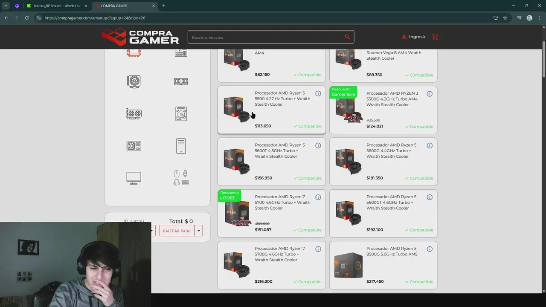Screen dimensions: 546x307
Task: Click the page vertical scrollbar
Action: pyautogui.click(x=543, y=60)
